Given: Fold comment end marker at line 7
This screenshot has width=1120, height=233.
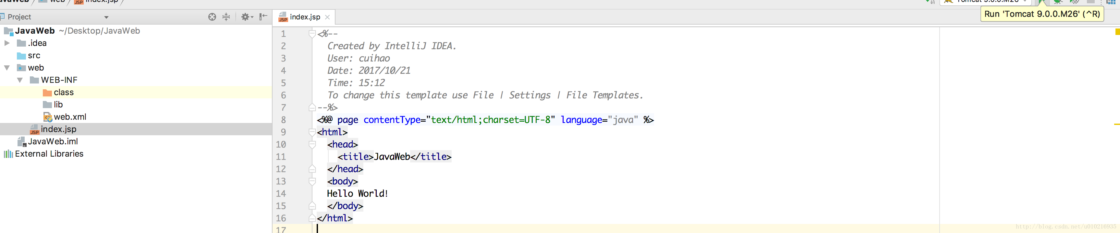Looking at the screenshot, I should tap(312, 107).
